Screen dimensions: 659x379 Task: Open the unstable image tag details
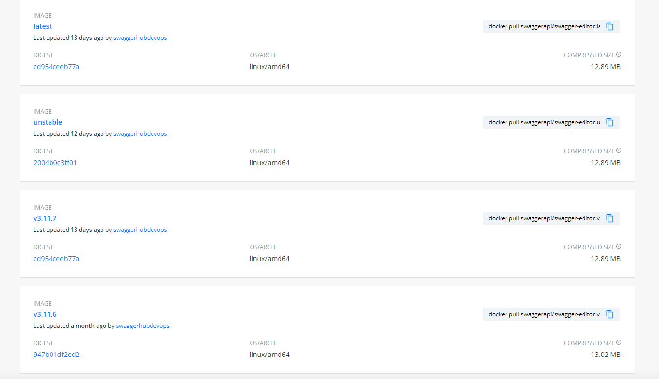click(48, 122)
